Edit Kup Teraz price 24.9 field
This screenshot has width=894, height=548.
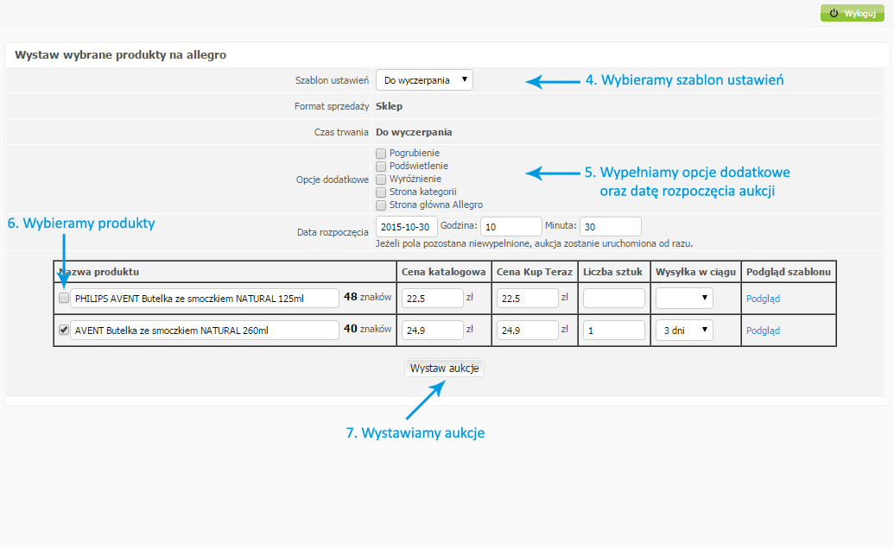point(528,330)
